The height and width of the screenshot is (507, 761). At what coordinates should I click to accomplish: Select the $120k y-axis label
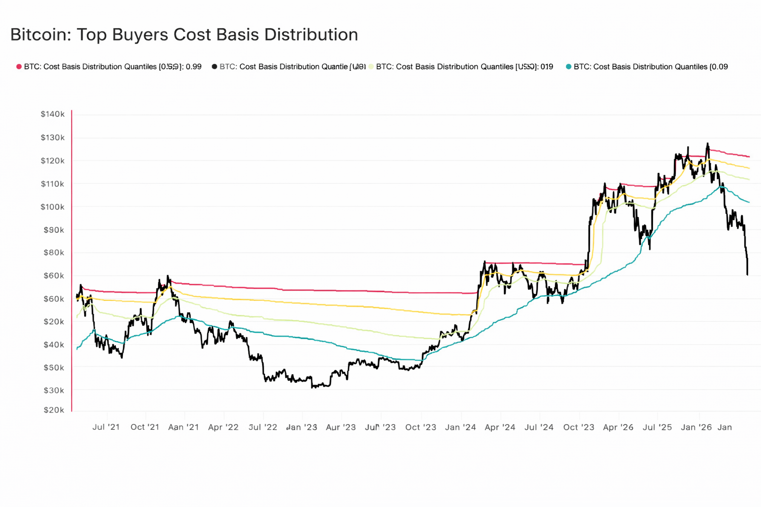coord(53,161)
